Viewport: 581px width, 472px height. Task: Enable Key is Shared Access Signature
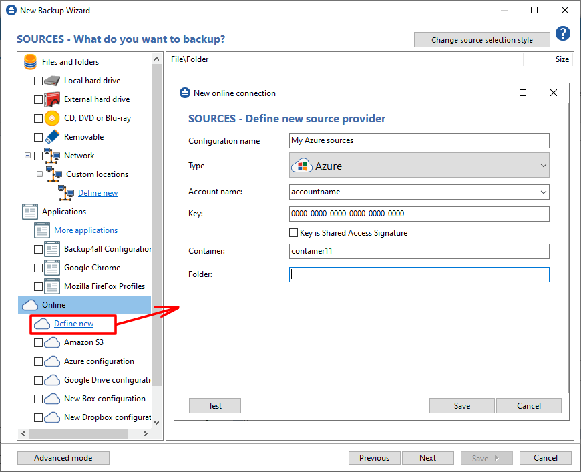[x=293, y=233]
